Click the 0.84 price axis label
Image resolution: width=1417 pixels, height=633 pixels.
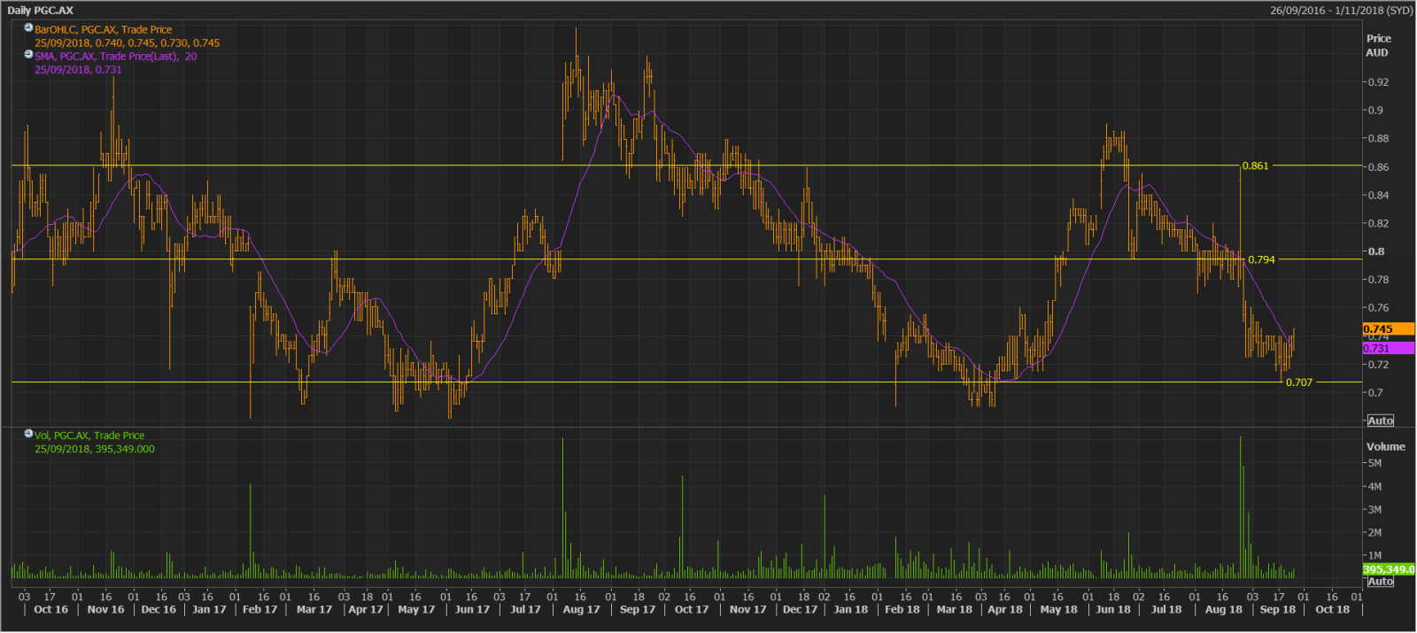[x=1378, y=196]
